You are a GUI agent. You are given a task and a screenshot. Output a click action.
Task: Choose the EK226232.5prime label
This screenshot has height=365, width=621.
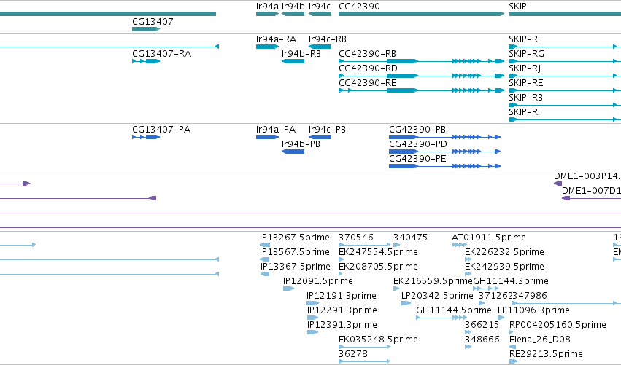pyautogui.click(x=504, y=252)
